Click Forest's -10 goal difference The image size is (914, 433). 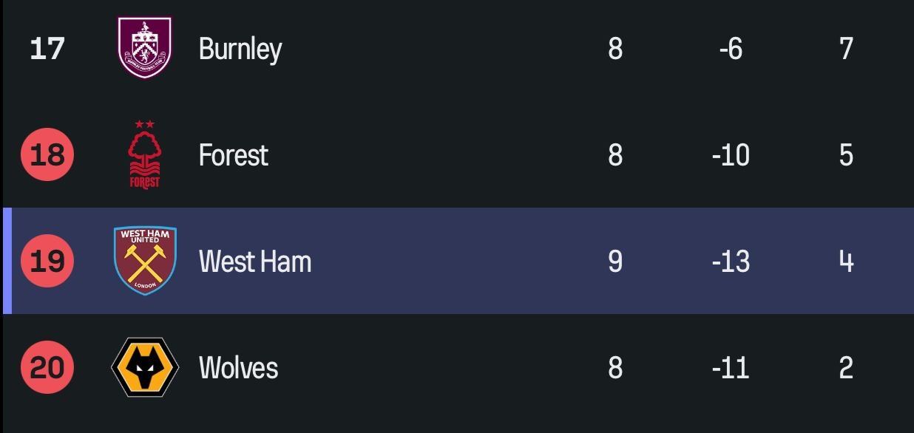[731, 155]
